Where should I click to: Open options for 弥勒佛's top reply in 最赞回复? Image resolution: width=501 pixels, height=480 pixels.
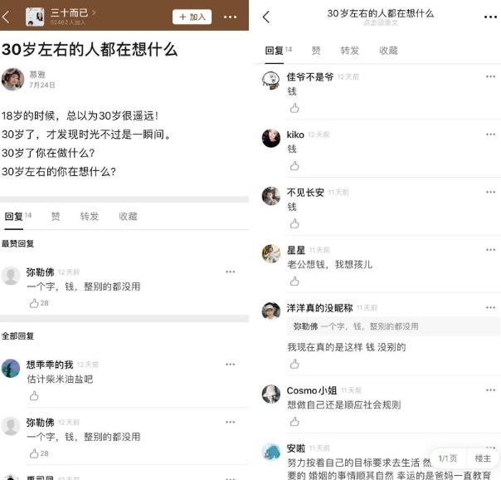(x=230, y=272)
